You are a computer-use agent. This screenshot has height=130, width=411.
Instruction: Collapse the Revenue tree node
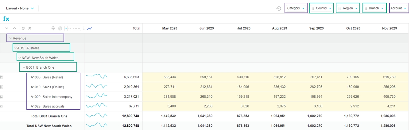[11, 38]
